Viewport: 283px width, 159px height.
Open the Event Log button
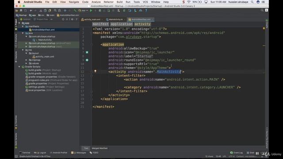(x=237, y=153)
